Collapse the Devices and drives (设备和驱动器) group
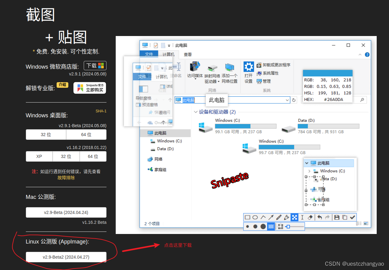Screen dimensions: 389x270 (x=196, y=112)
